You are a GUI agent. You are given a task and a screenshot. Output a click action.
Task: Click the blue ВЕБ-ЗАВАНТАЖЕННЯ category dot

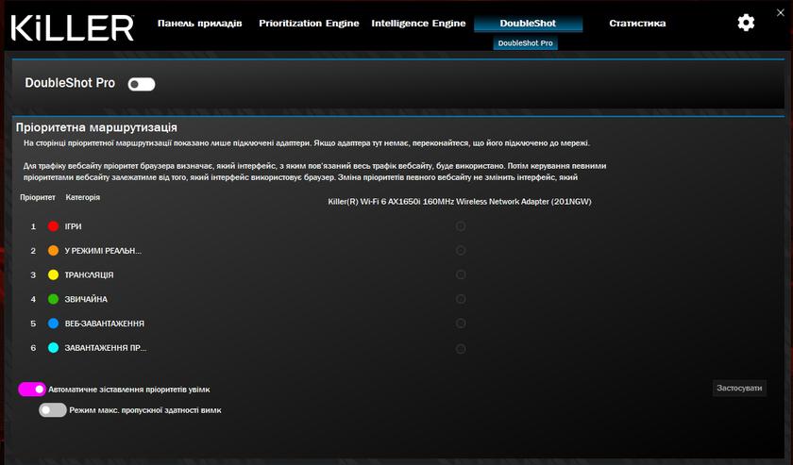53,324
